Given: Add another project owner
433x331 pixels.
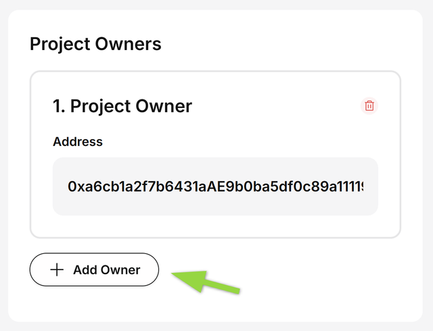Looking at the screenshot, I should [94, 270].
